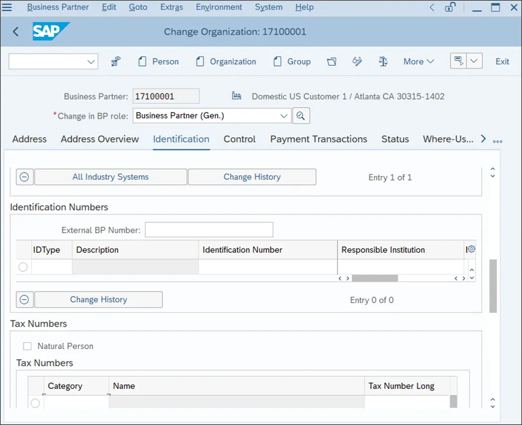
Task: Click the Identification Number column header
Action: pyautogui.click(x=268, y=250)
